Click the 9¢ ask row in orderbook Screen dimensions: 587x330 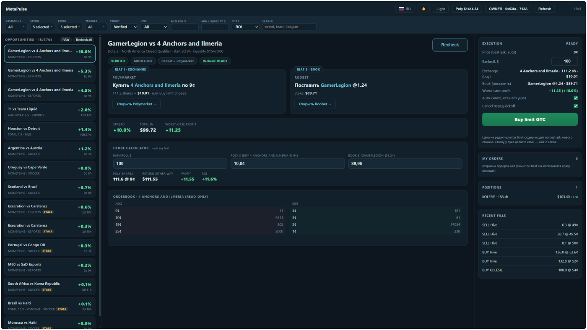pos(199,211)
